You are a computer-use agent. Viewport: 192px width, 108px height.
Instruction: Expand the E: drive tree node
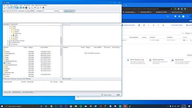(8, 43)
